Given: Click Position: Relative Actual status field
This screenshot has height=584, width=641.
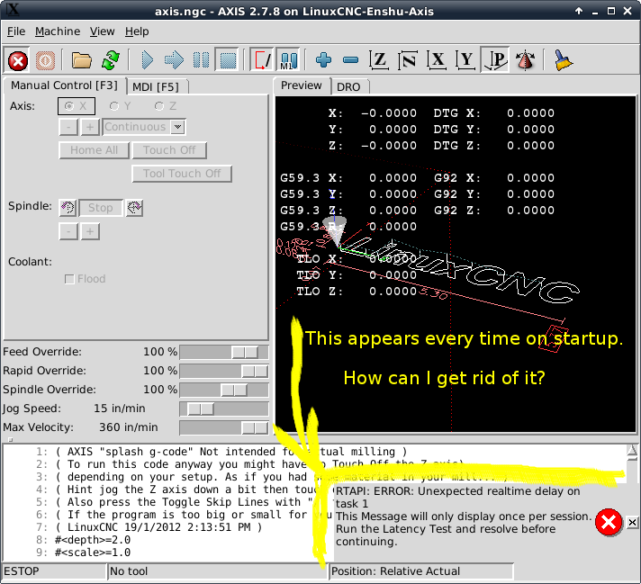Looking at the screenshot, I should (421, 571).
